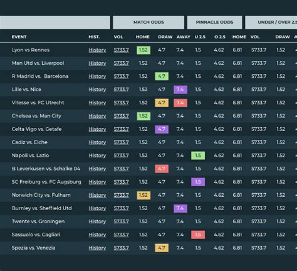Select red 1.5 under odds for Sassuolo vs. Cagliari
Image resolution: width=297 pixels, height=271 pixels.
198,235
